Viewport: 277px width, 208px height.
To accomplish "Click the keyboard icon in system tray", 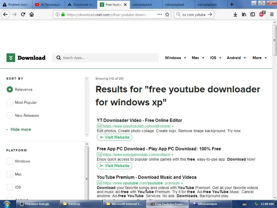I will click(x=245, y=204).
